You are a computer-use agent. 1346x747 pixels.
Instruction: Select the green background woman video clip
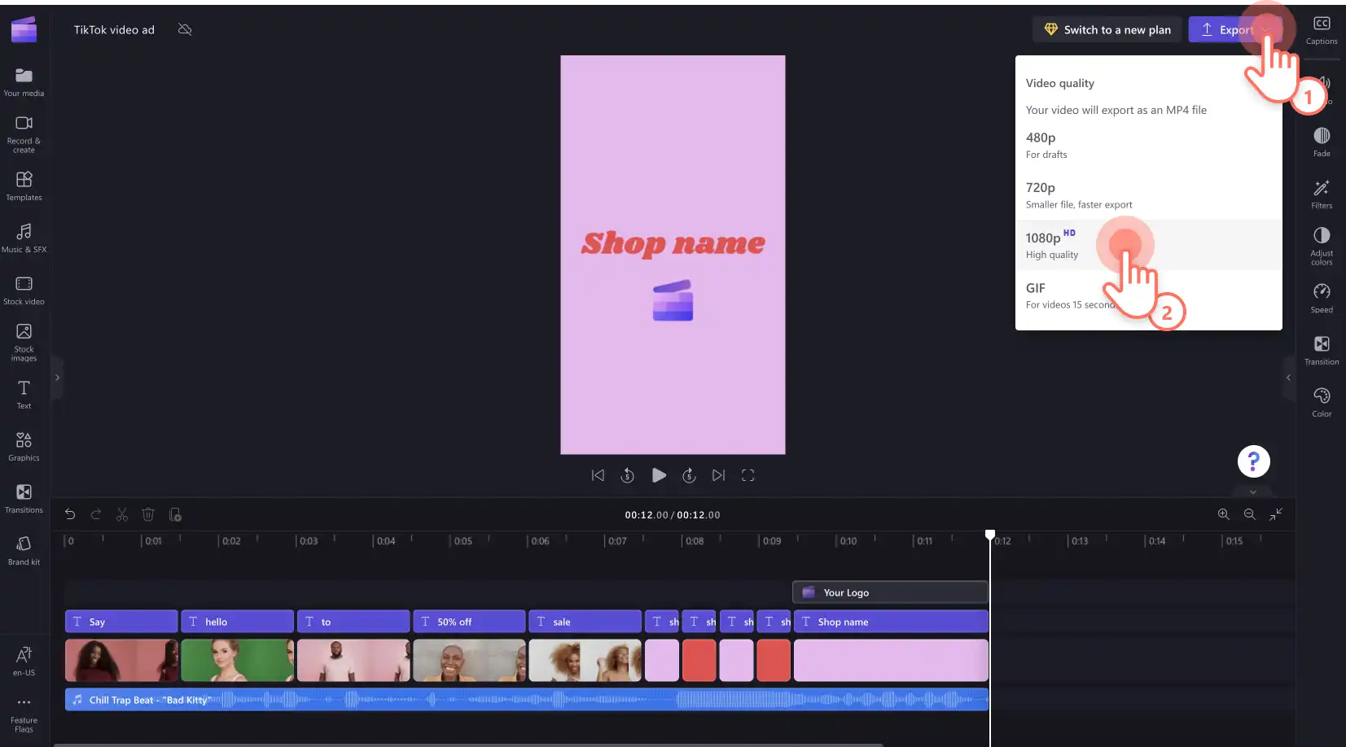click(x=237, y=660)
